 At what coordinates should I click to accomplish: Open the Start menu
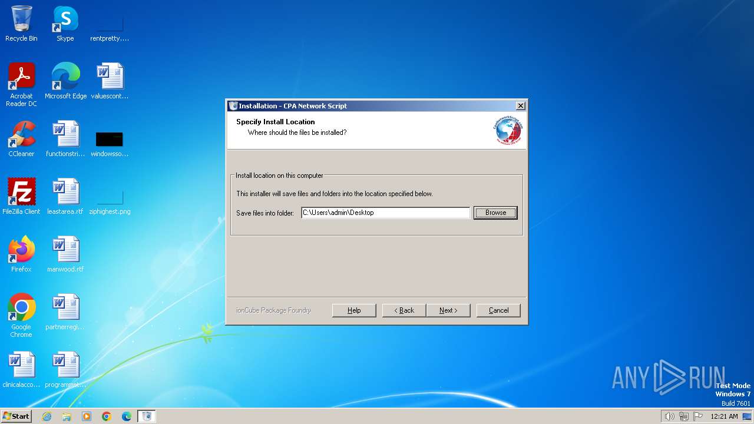(16, 416)
